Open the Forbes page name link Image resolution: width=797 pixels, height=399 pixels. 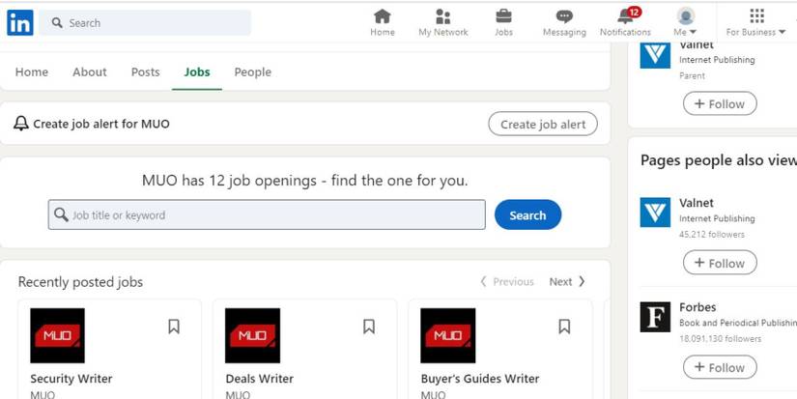[697, 307]
